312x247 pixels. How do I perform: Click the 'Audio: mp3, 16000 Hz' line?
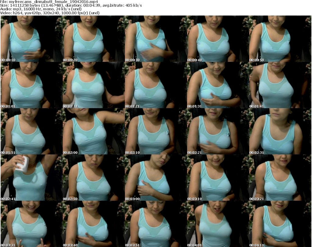pos(41,9)
